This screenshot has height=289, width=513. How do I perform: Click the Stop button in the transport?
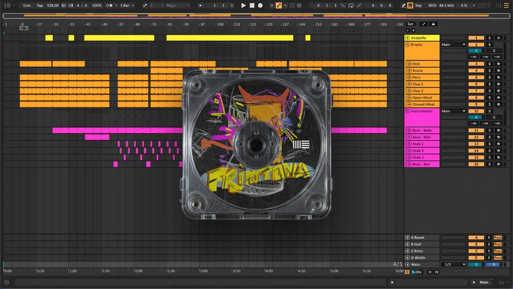pyautogui.click(x=252, y=6)
